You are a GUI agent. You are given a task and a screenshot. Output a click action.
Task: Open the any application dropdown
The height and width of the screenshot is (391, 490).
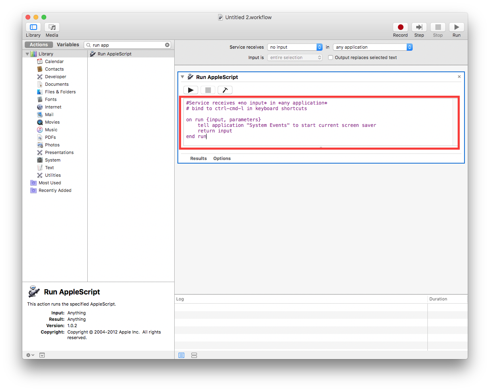point(373,47)
